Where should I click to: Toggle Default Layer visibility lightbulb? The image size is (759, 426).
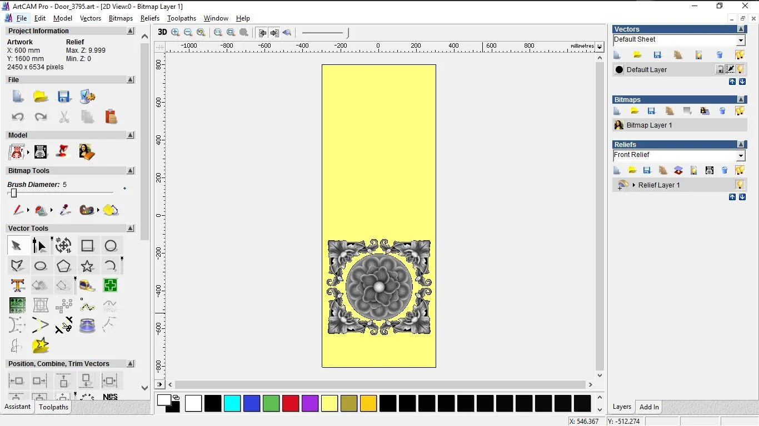pos(741,69)
